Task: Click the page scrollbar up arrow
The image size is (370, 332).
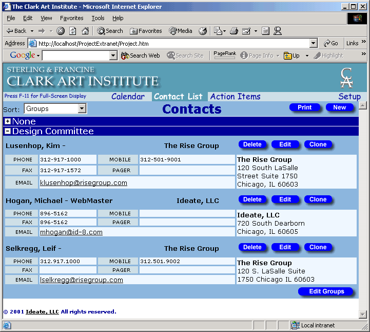Action: [362, 105]
